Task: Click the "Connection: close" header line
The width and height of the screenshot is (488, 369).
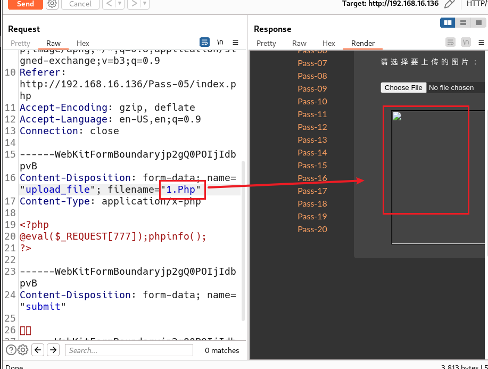Action: tap(69, 131)
